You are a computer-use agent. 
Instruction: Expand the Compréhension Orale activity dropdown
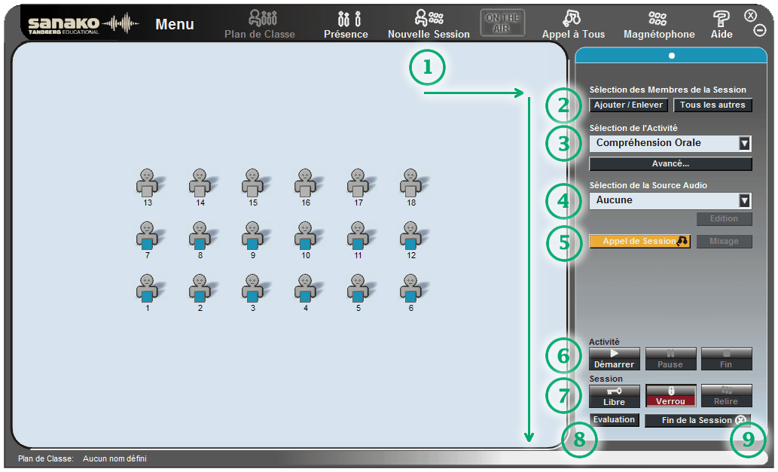[744, 143]
